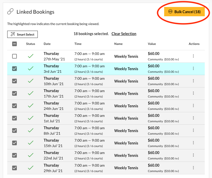Image resolution: width=212 pixels, height=178 pixels.
Task: Uncheck the 10th Jun booking checkbox
Action: click(14, 81)
